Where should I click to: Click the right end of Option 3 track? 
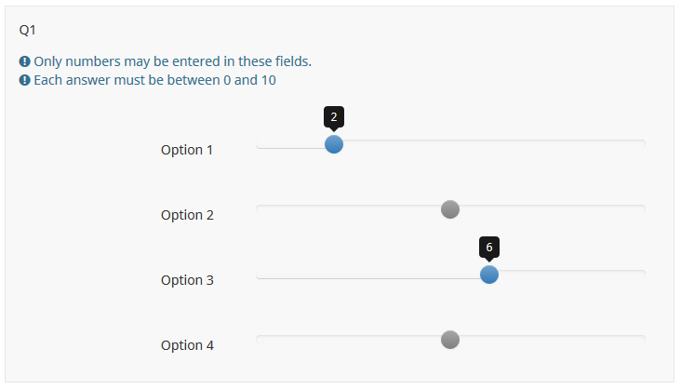[642, 275]
